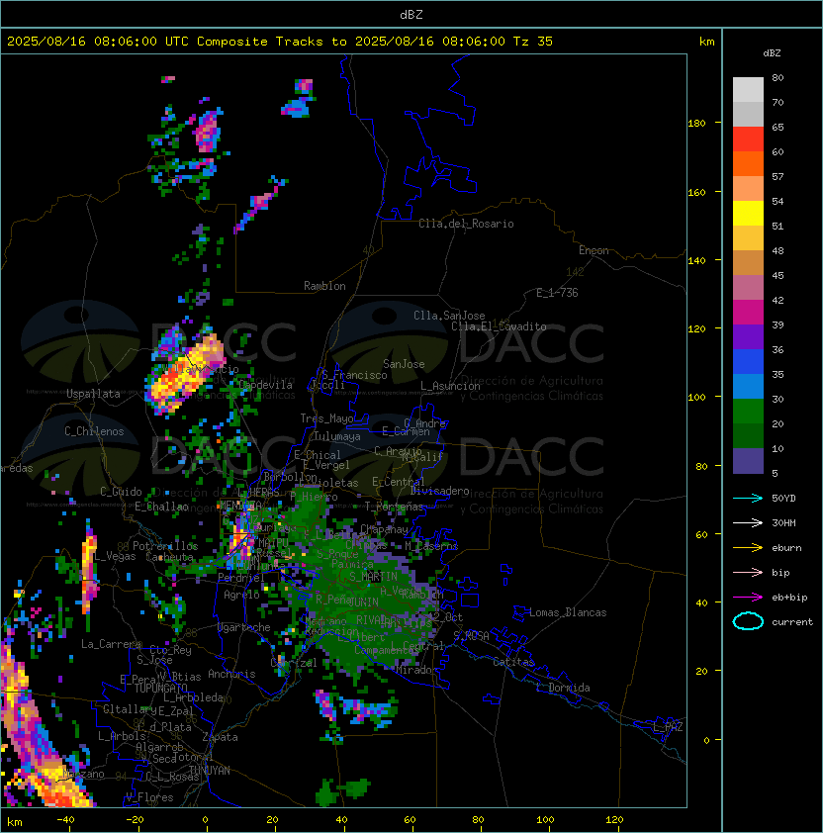The image size is (823, 833).
Task: Click the 'Tres_Mayo' map label
Action: 326,418
